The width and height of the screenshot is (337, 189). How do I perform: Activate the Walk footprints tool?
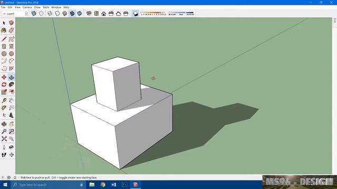4,155
